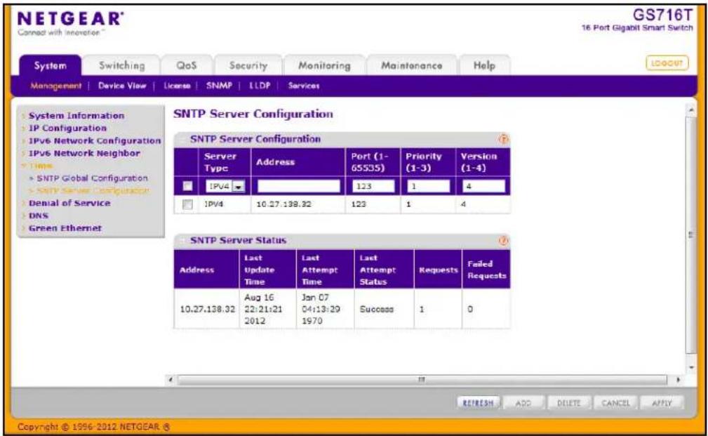Click the horizontal scrollbar right arrow
Image resolution: width=708 pixels, height=436 pixels.
click(x=678, y=380)
